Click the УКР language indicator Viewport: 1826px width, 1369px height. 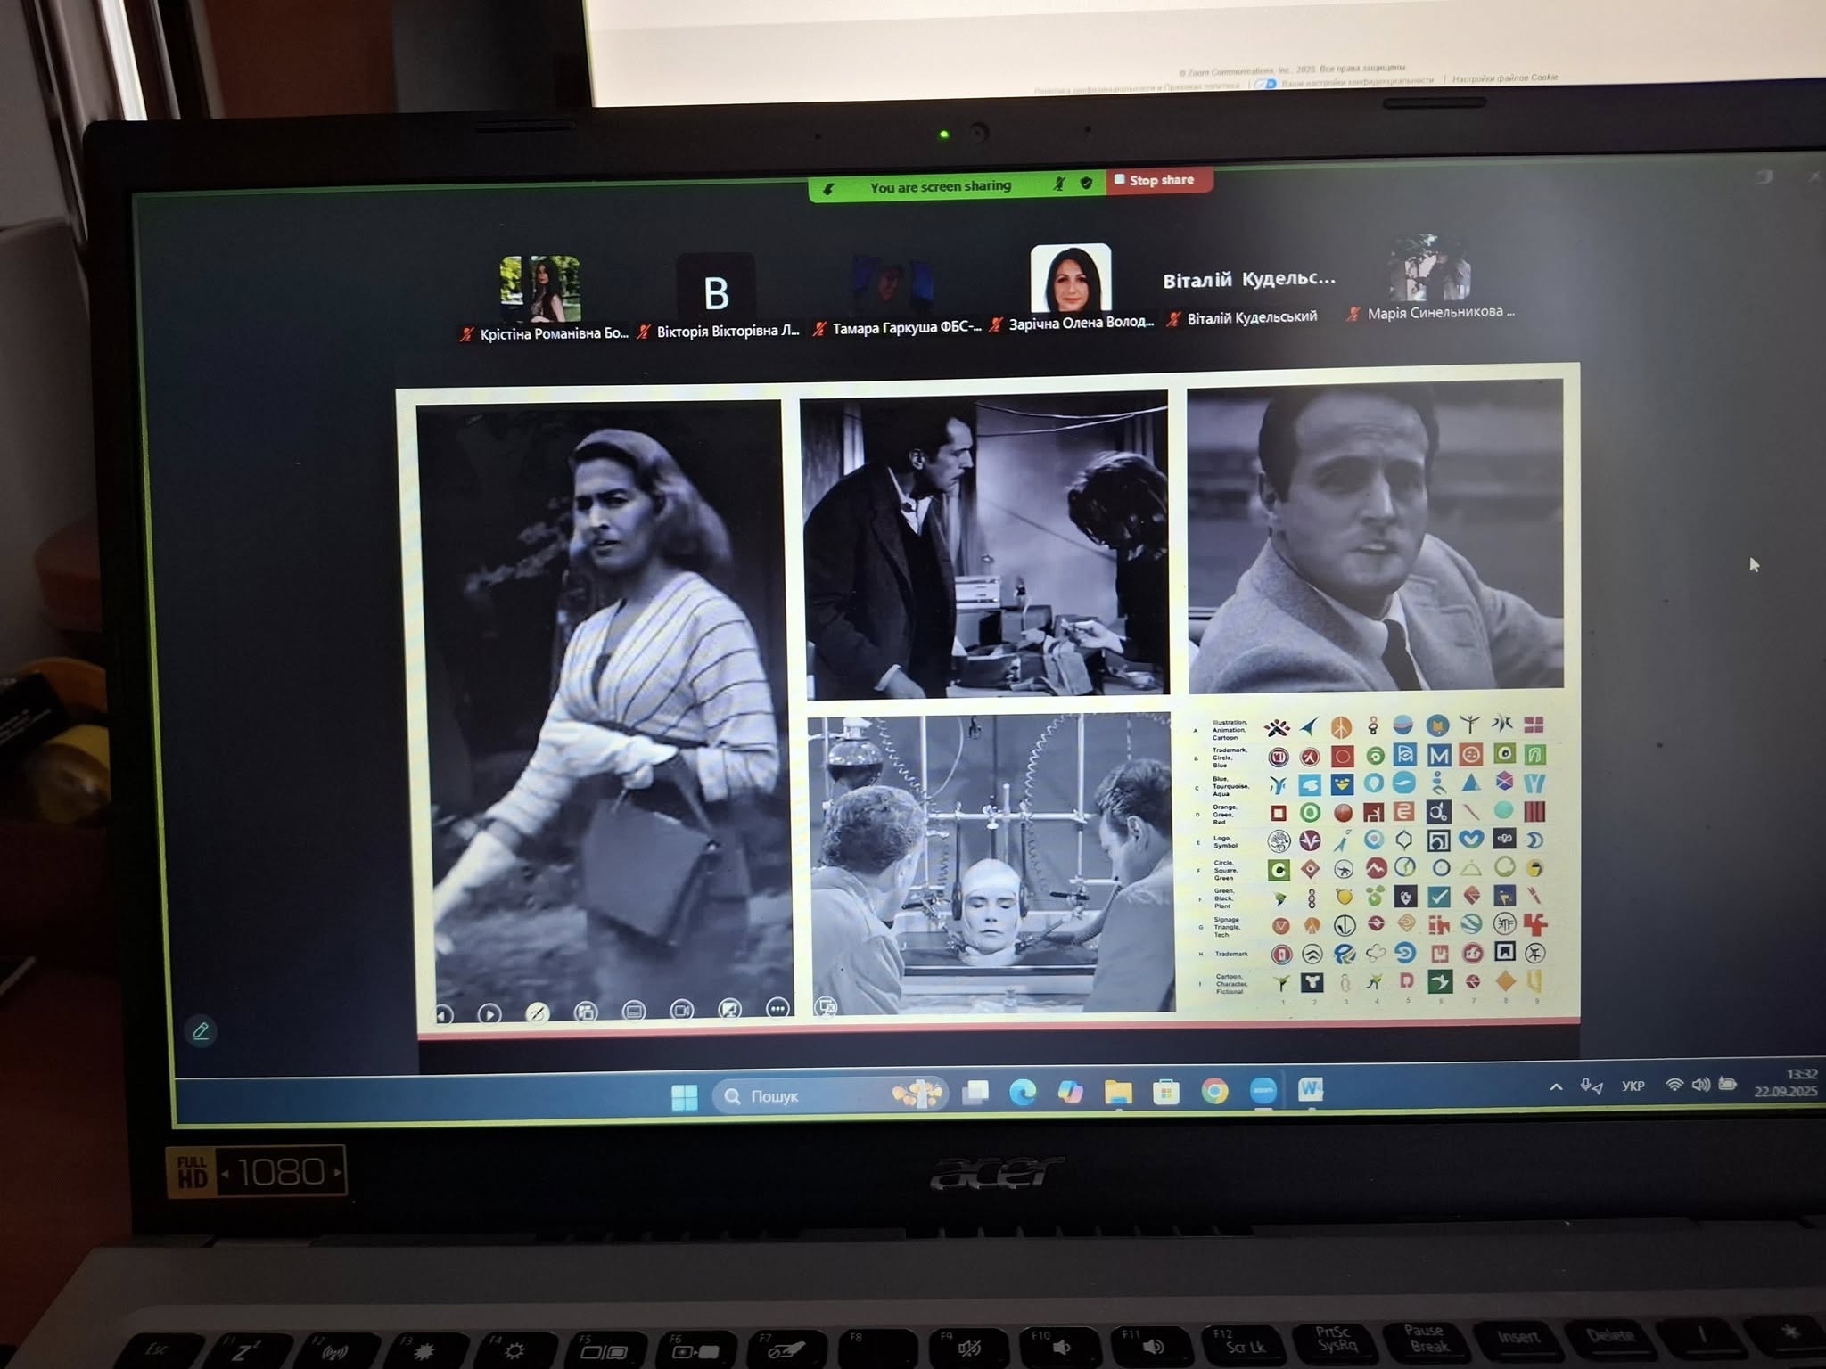pyautogui.click(x=1633, y=1086)
